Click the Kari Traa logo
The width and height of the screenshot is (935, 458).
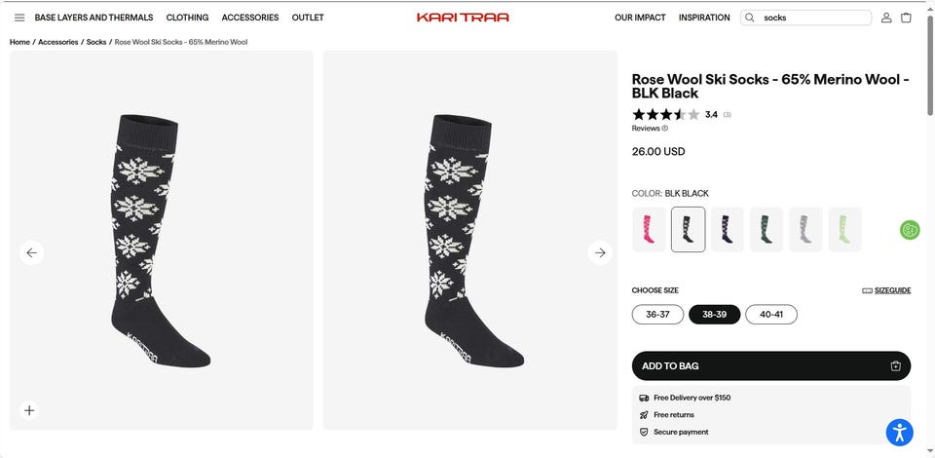coord(463,18)
